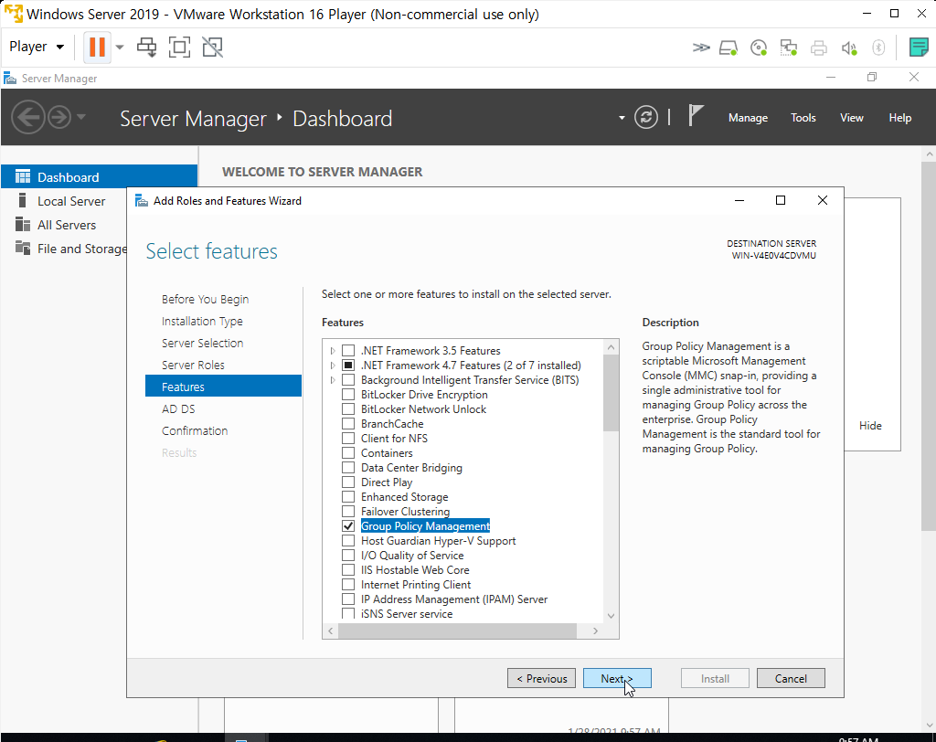
Task: Click VMware send Ctrl+Alt+Del icon
Action: [x=146, y=47]
